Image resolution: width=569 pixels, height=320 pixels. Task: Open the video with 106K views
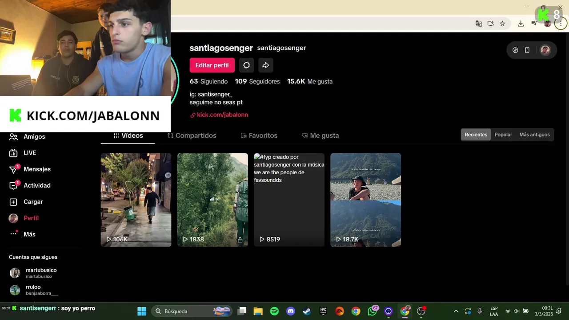(x=136, y=200)
